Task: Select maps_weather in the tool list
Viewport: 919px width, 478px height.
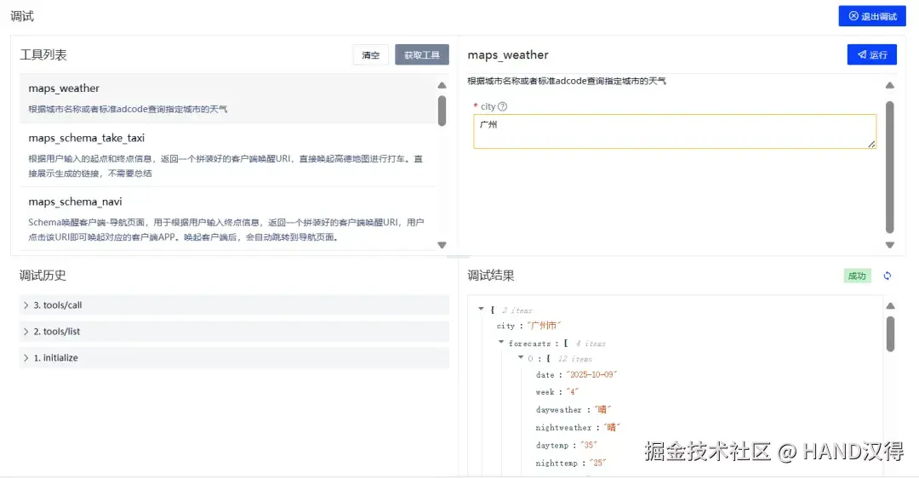Action: [227, 98]
